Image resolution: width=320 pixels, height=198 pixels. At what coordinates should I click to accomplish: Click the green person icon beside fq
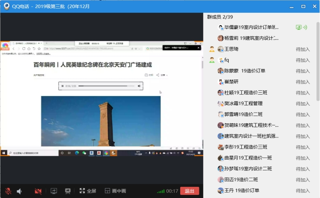(212, 60)
